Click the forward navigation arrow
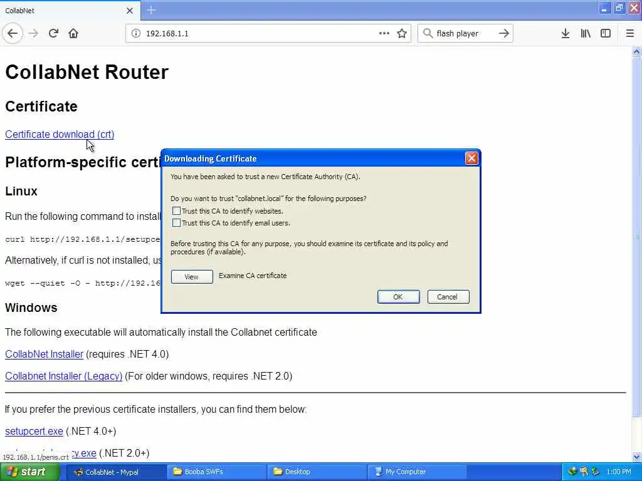 click(33, 33)
